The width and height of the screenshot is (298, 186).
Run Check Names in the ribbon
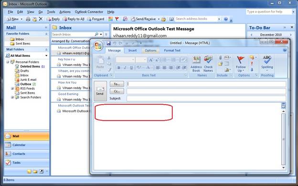click(x=208, y=64)
